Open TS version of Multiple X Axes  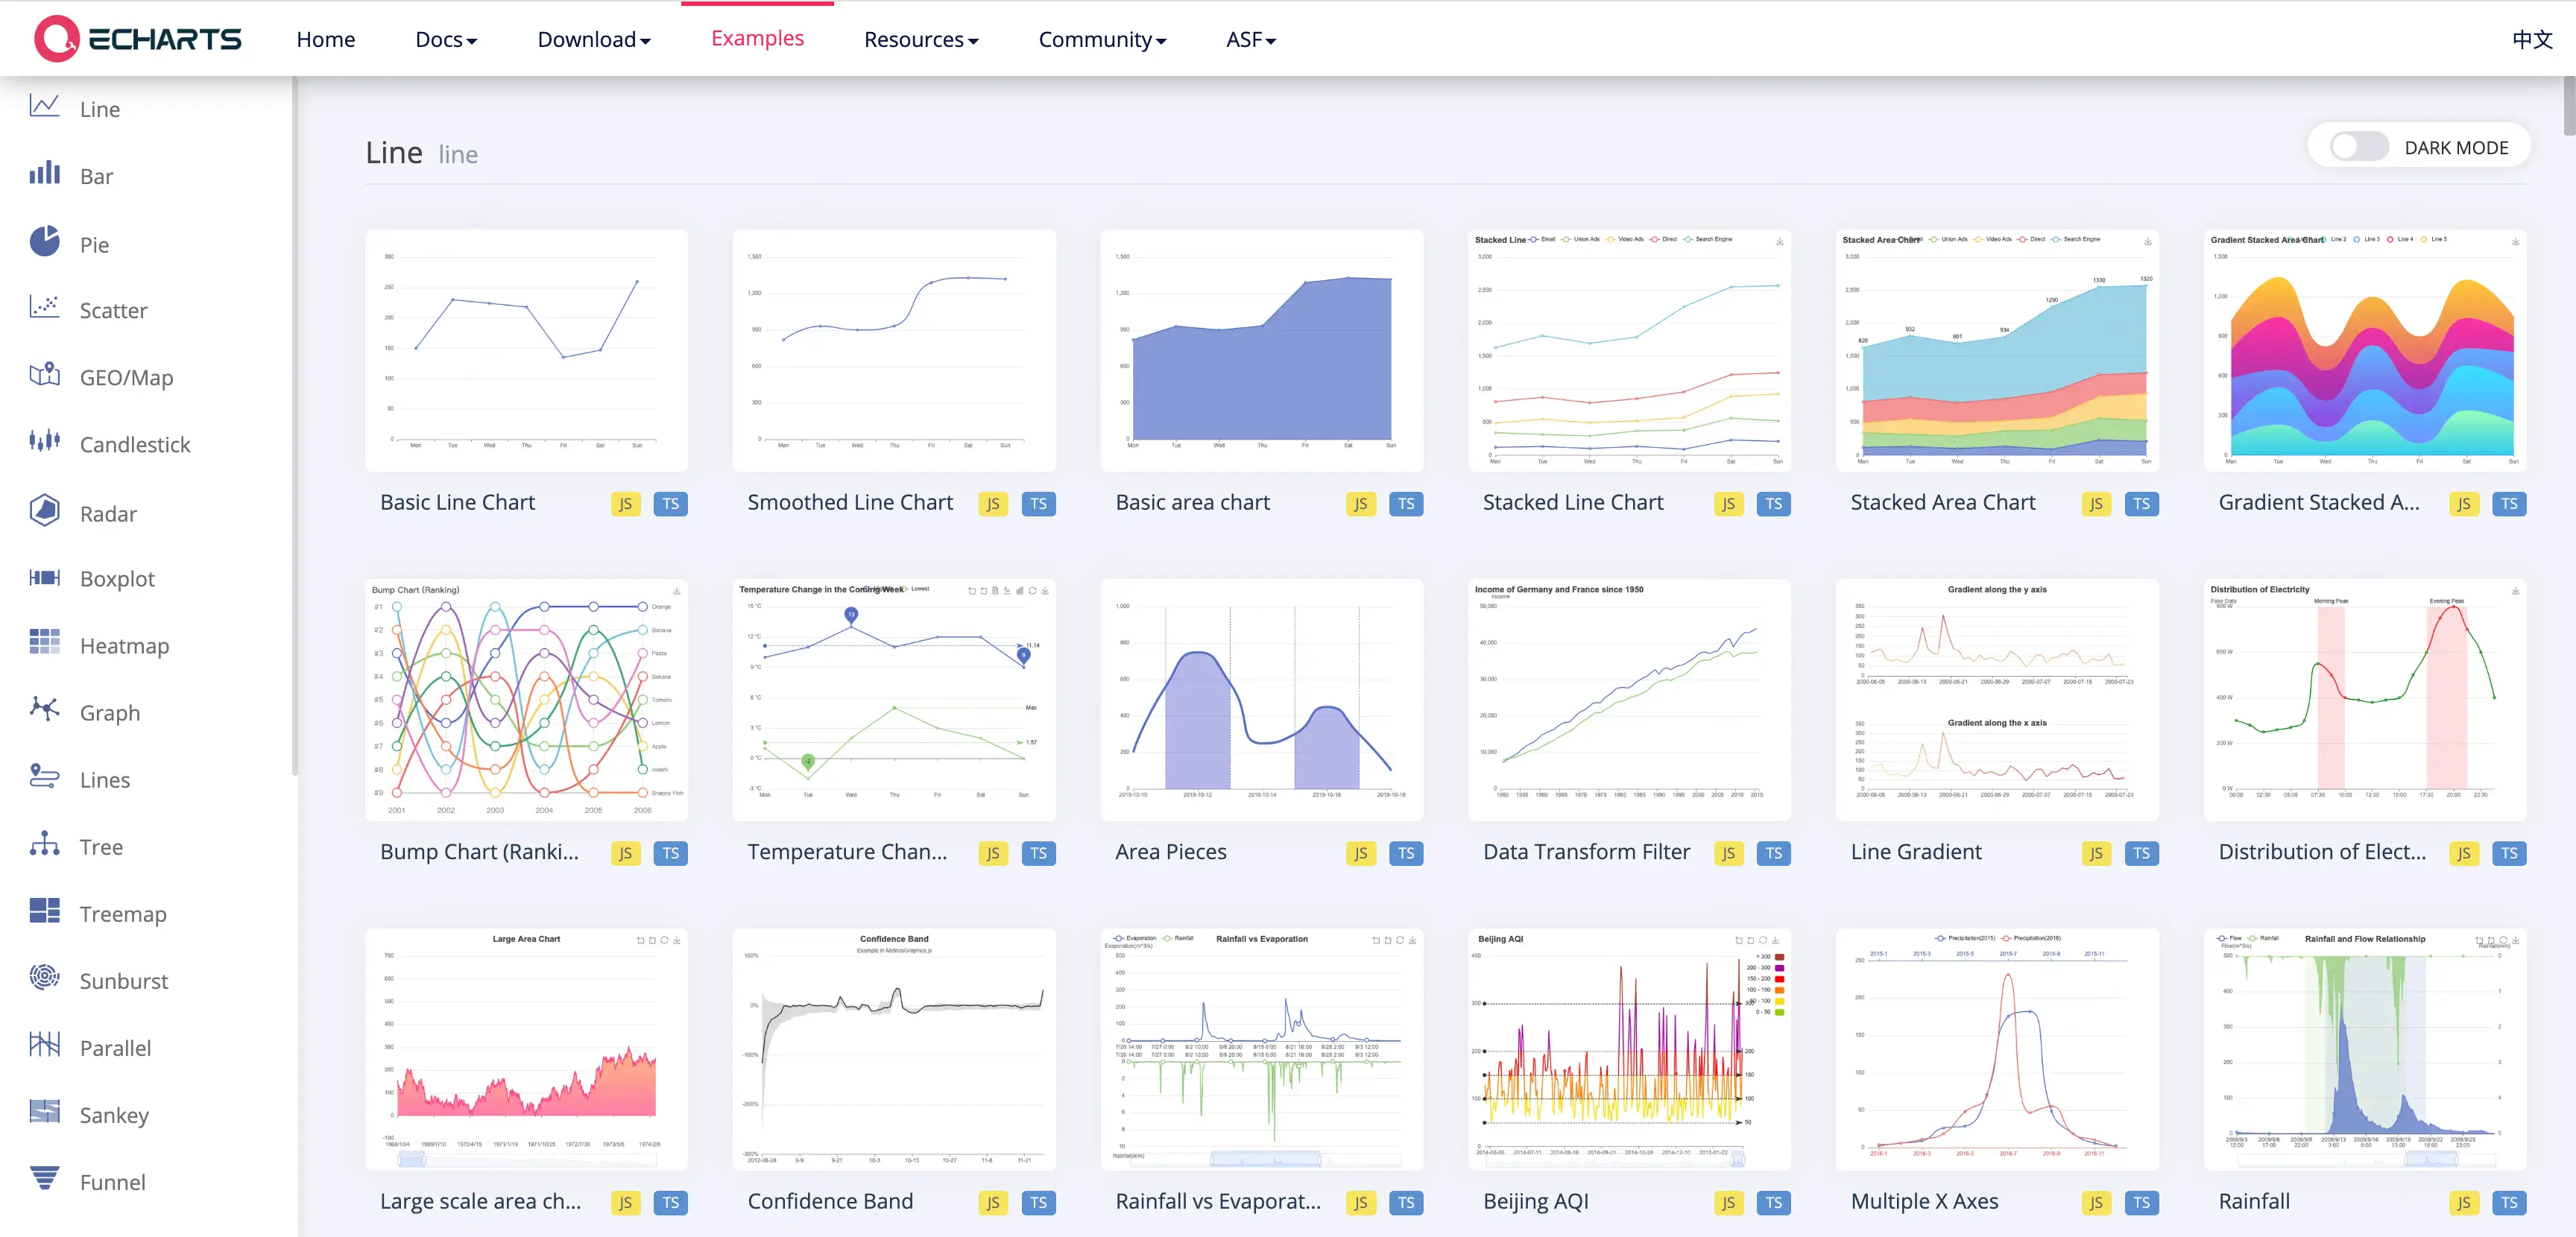pyautogui.click(x=2141, y=1203)
